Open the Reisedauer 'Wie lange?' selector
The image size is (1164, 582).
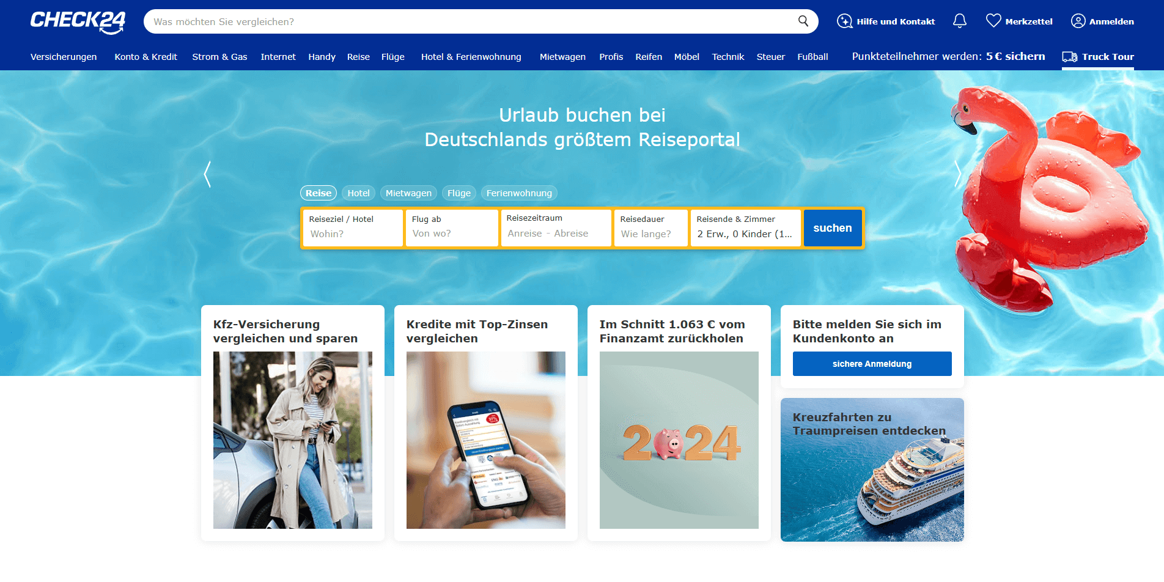(650, 228)
